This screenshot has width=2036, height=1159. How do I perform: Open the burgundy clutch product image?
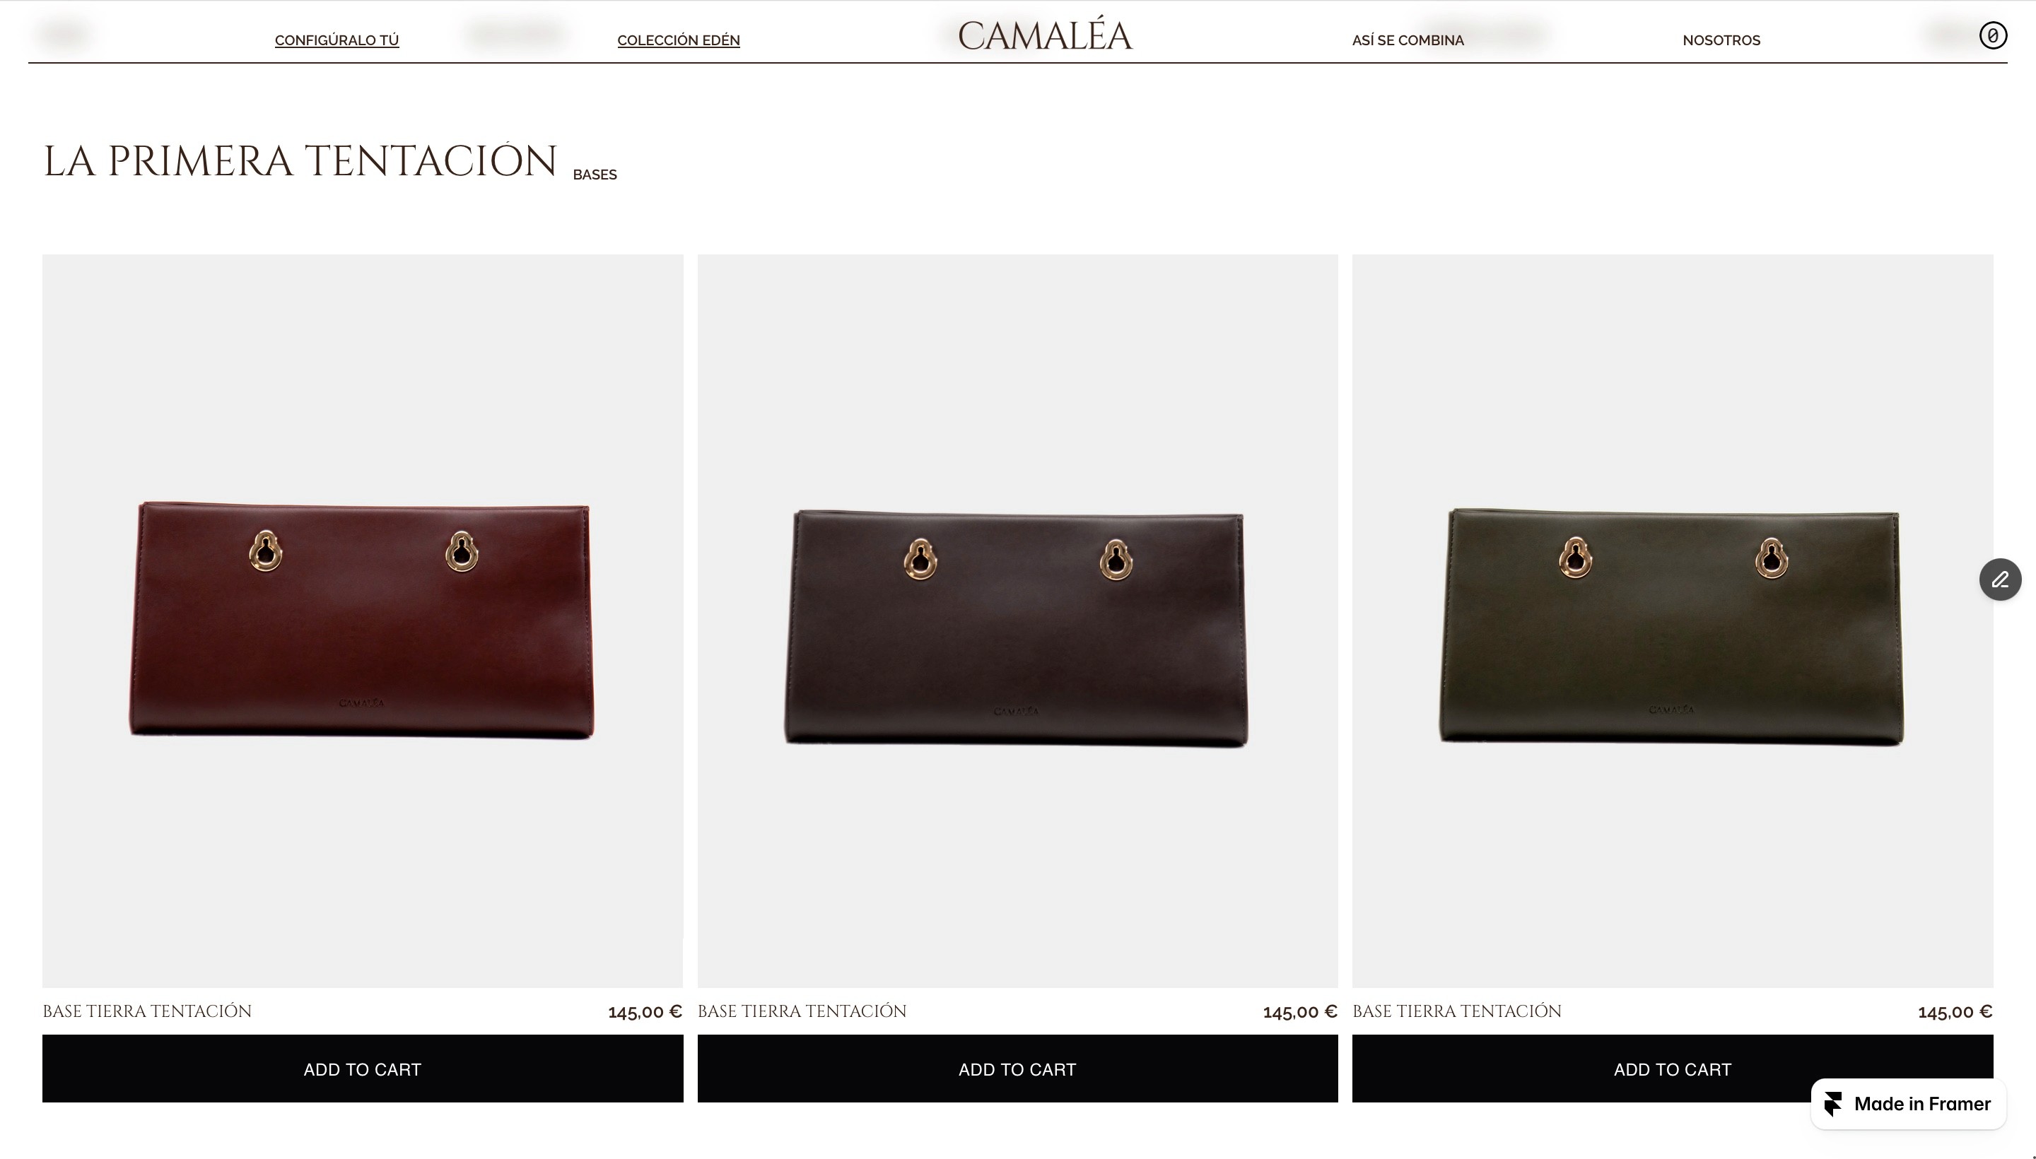pyautogui.click(x=362, y=621)
